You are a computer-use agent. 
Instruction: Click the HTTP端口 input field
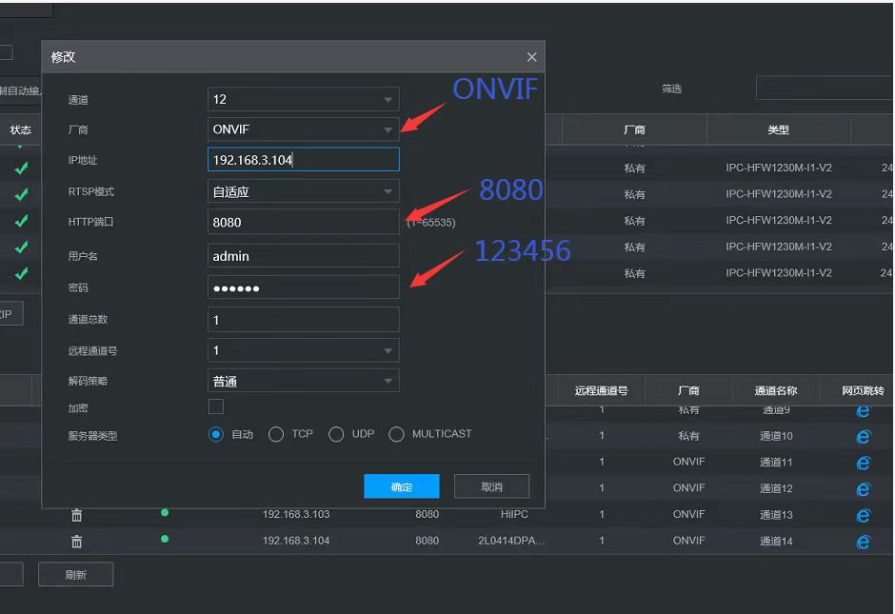point(303,222)
